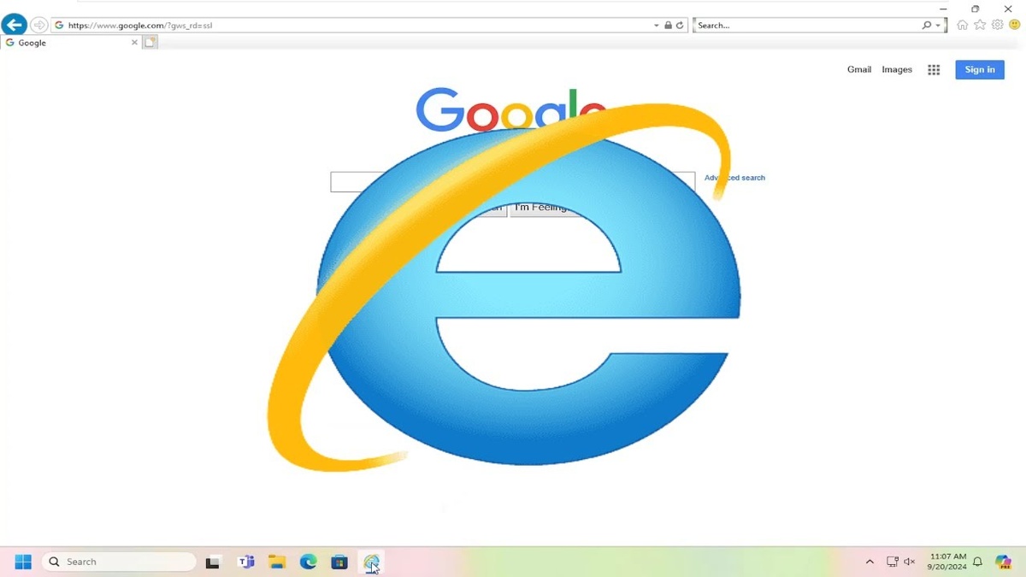
Task: Click the Advanced search link
Action: pyautogui.click(x=734, y=178)
